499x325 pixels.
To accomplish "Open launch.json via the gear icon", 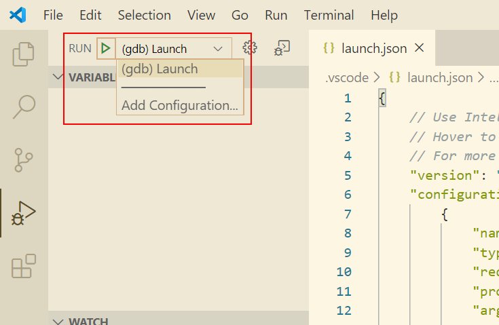I will (250, 48).
